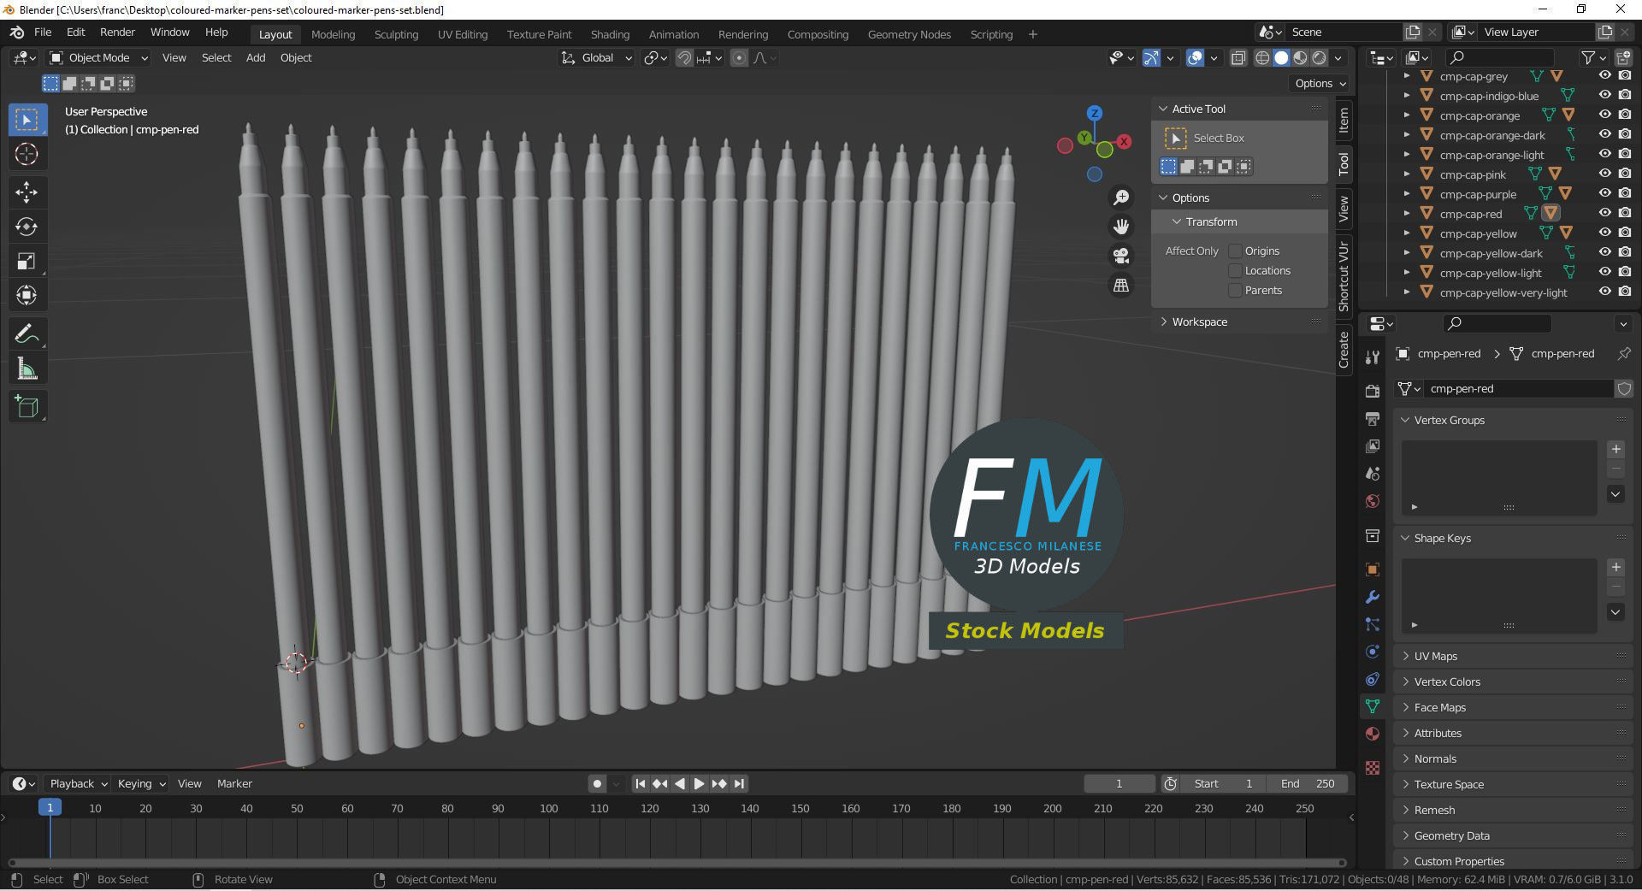Open the Object Data properties tab icon
Viewport: 1642px width, 891px height.
tap(1373, 706)
